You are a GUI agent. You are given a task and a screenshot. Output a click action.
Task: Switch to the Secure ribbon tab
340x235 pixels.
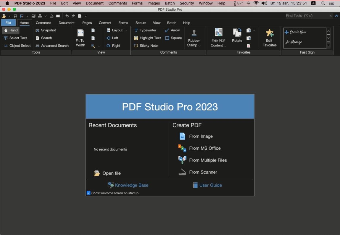pyautogui.click(x=141, y=23)
